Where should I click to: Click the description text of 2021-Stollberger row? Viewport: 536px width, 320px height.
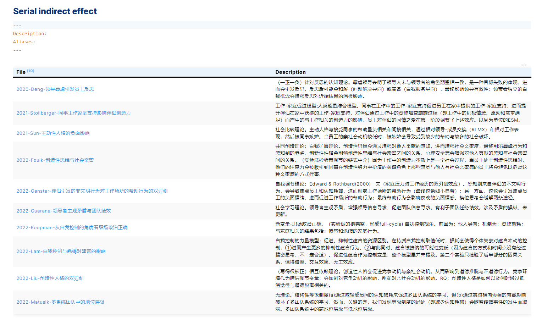[401, 113]
